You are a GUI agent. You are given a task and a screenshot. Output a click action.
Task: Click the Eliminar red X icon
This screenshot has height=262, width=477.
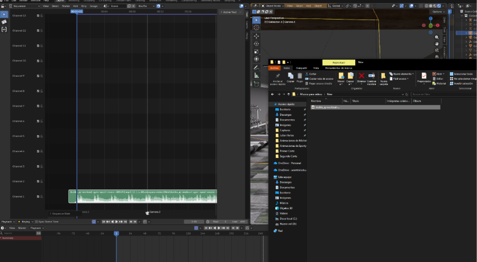pyautogui.click(x=361, y=76)
